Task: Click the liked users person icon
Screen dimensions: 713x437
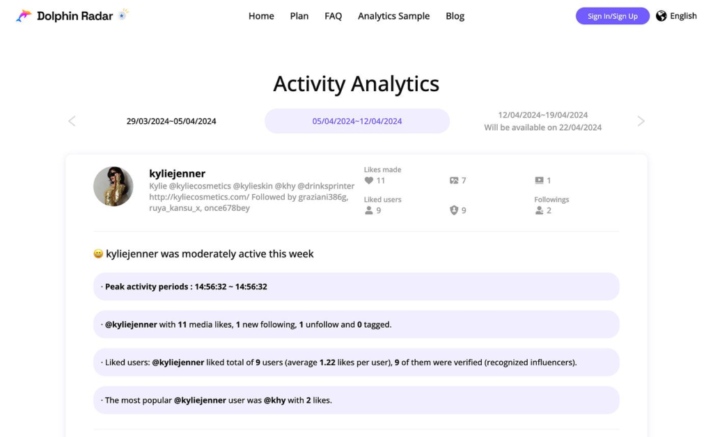Action: click(x=369, y=210)
